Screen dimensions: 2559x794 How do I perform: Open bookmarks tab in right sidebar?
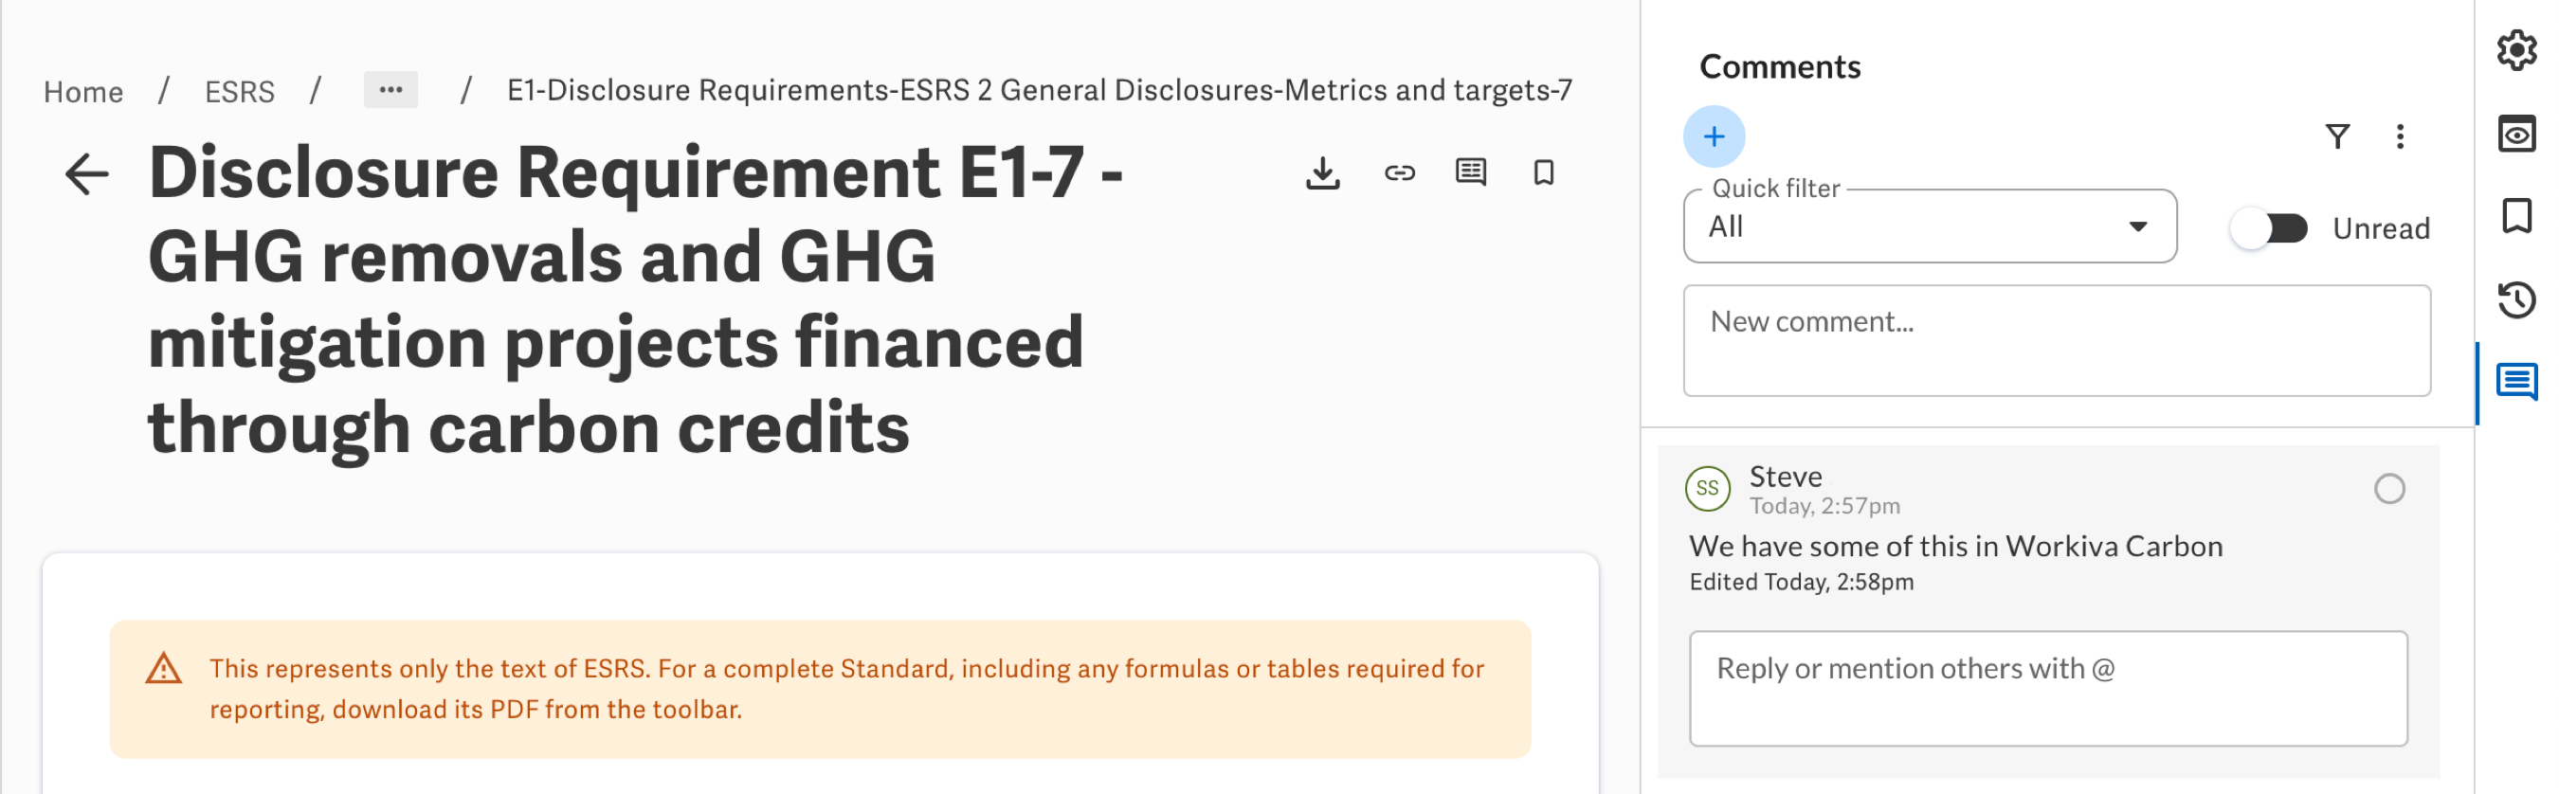pos(2517,216)
